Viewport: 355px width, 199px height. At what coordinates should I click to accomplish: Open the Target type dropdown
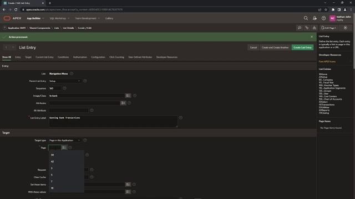pos(65,140)
